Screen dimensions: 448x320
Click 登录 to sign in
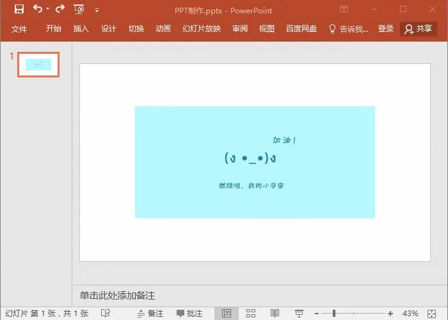386,29
